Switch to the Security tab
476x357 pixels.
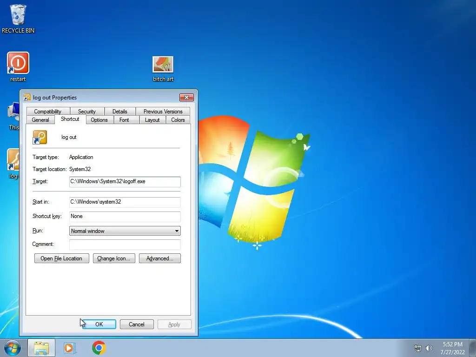(87, 112)
